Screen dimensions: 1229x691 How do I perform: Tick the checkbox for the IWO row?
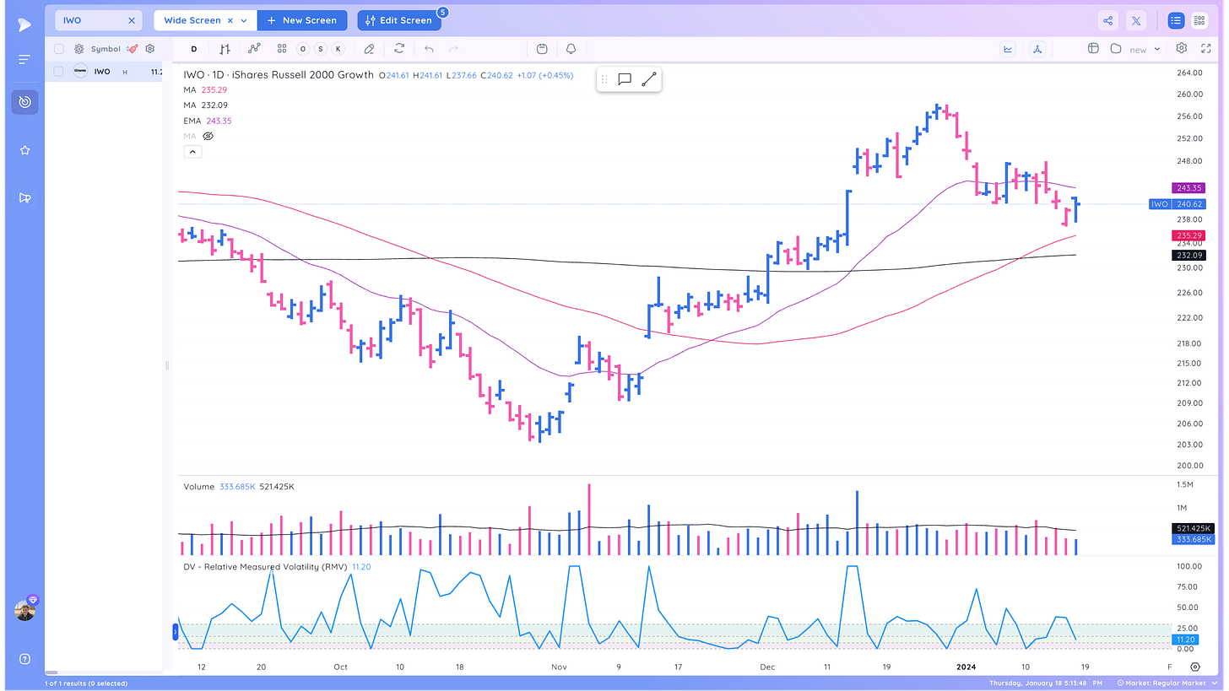[x=59, y=72]
